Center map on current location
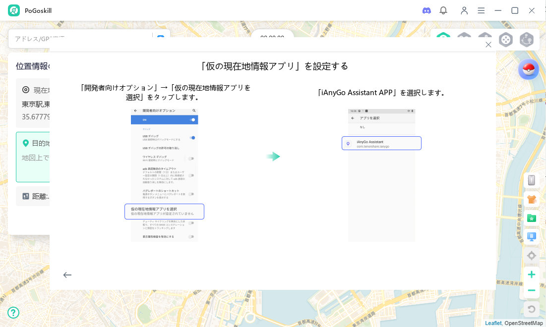Image resolution: width=546 pixels, height=327 pixels. click(532, 256)
